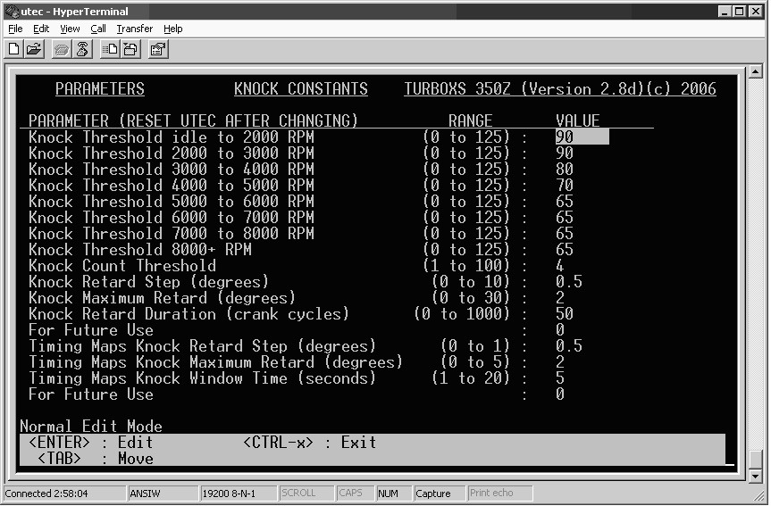Open the Call menu
The height and width of the screenshot is (506, 771).
pyautogui.click(x=98, y=29)
